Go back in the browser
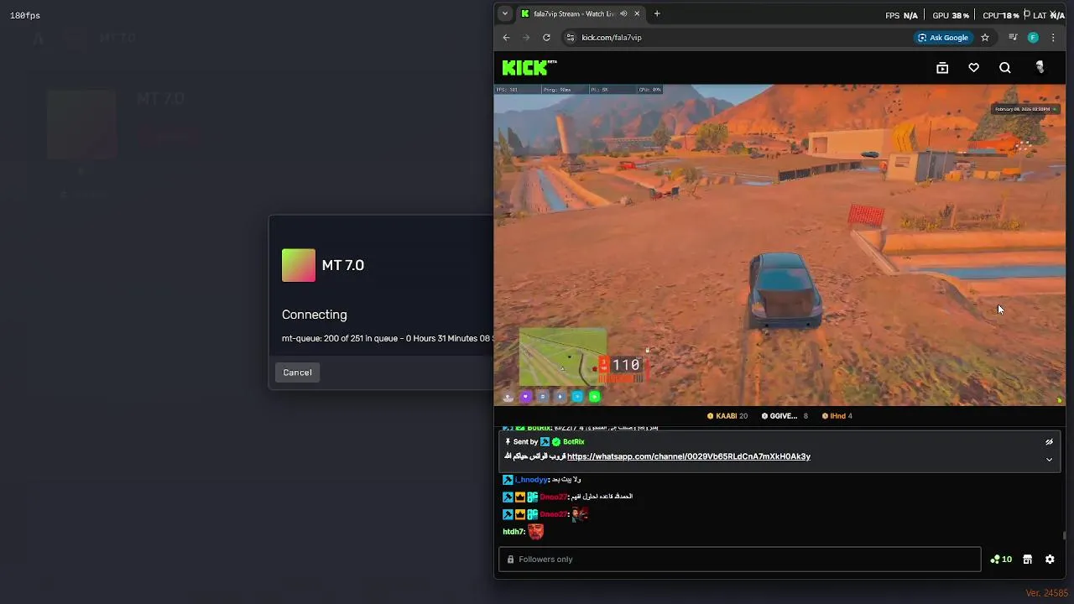The width and height of the screenshot is (1074, 604). [506, 38]
